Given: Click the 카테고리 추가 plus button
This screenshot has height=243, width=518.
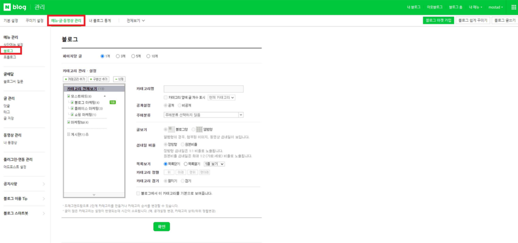Looking at the screenshot, I should tap(74, 79).
